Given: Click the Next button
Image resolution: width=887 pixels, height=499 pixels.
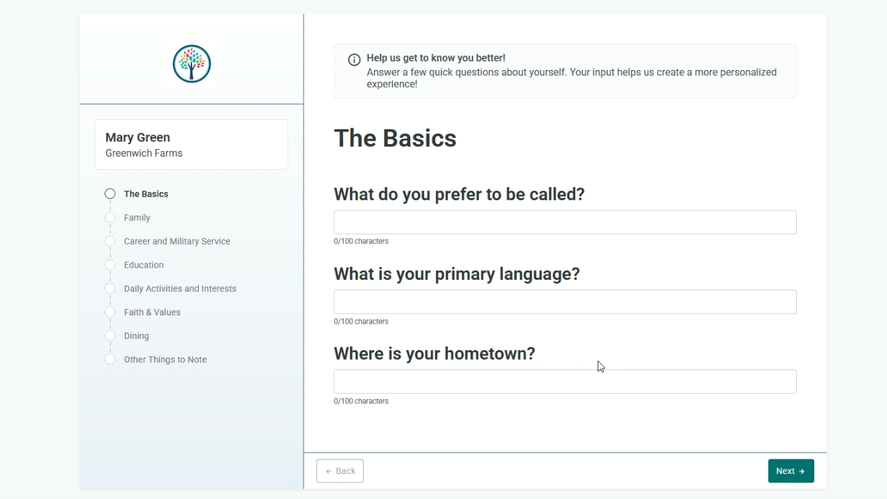Looking at the screenshot, I should click(791, 471).
